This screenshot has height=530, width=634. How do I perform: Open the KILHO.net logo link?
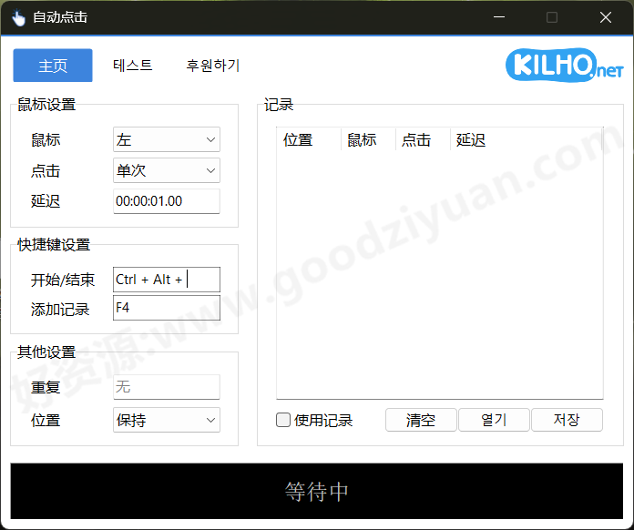(565, 65)
